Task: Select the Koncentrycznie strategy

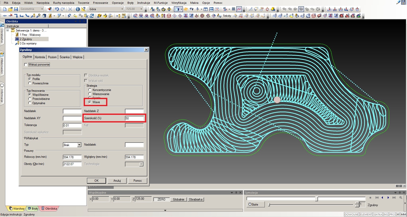Action: click(90, 90)
